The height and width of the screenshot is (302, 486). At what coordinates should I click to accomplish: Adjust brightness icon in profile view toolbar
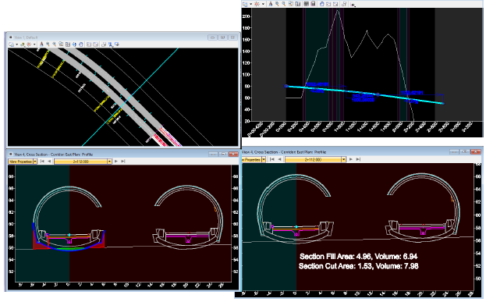click(257, 4)
